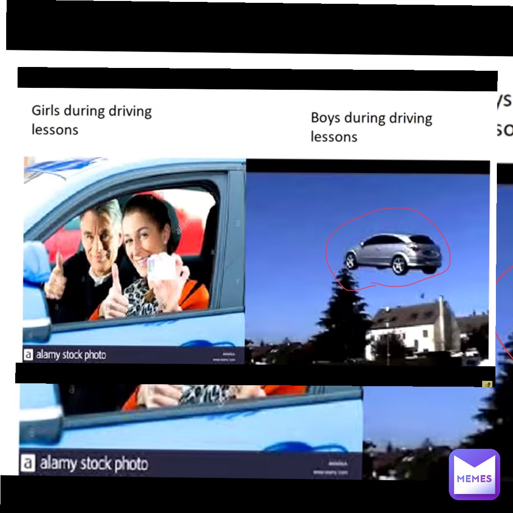Viewport: 513px width, 513px height.
Task: Click the silver car floating in the sky
Action: point(393,253)
